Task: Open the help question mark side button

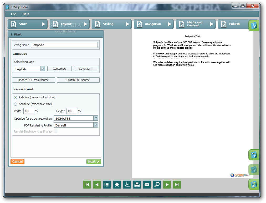Action: click(254, 26)
